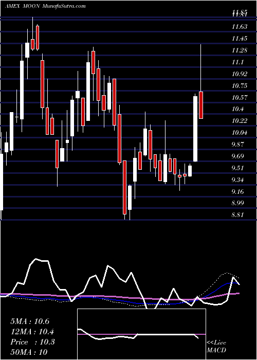Click the 10.22 price axis label
Viewport: 257px width, 360px height.
(x=240, y=121)
